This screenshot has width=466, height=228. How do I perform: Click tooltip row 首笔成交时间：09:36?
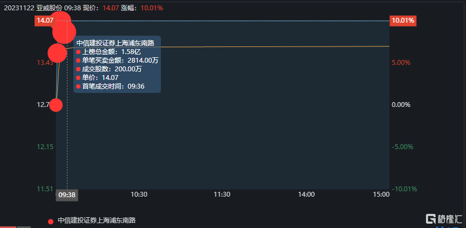(x=110, y=86)
